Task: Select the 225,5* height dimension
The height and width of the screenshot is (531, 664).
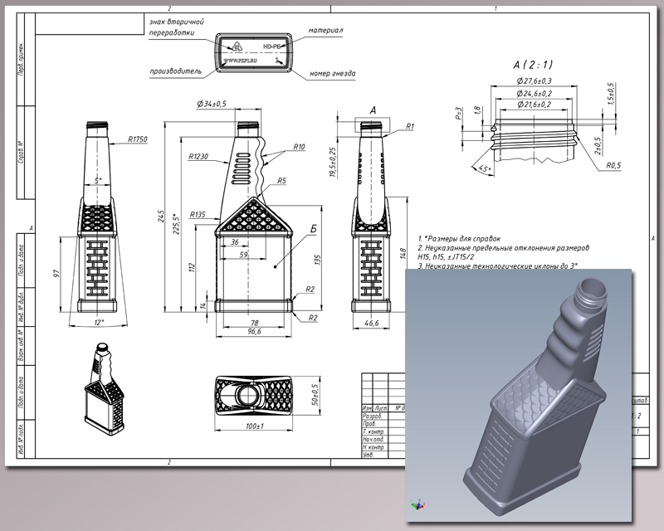Action: [177, 223]
